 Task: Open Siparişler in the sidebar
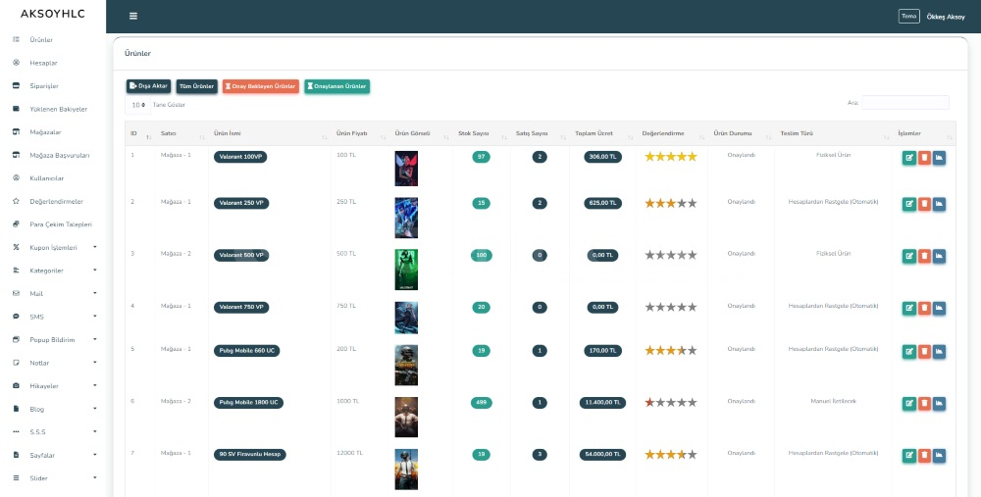(x=44, y=86)
